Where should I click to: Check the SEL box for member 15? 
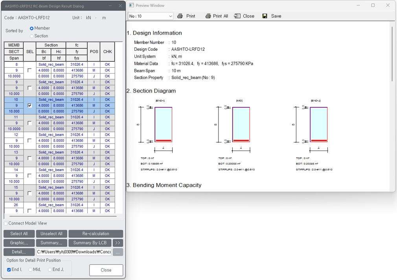29,193
